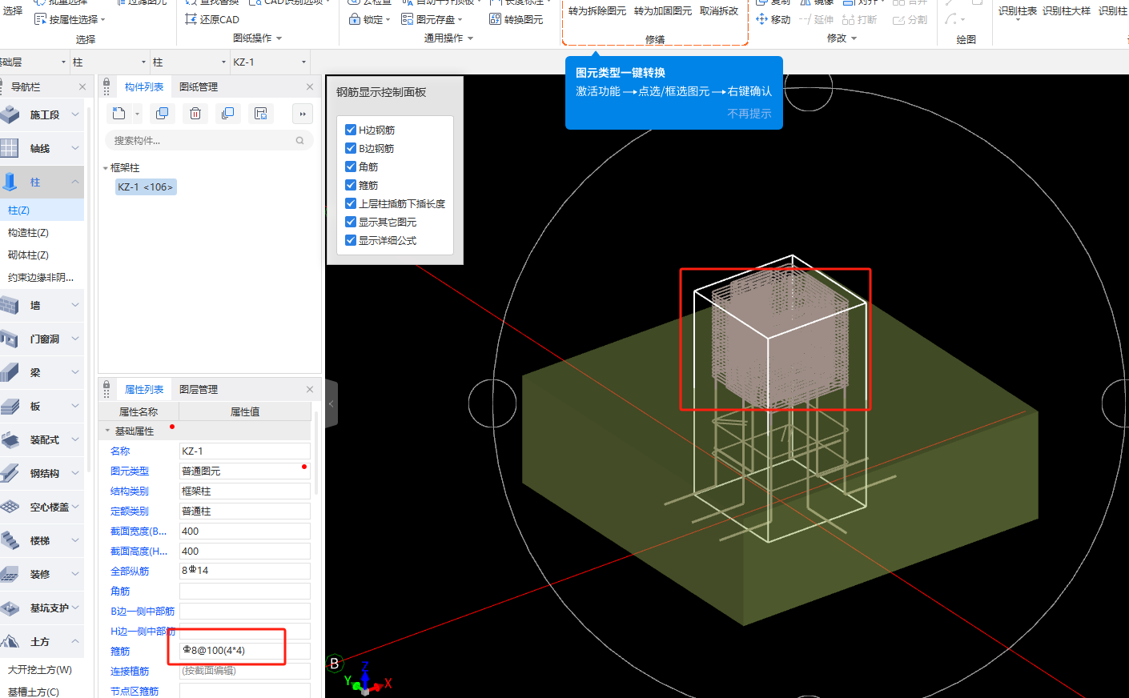Image resolution: width=1129 pixels, height=698 pixels.
Task: Expand the 修改 group dropdown
Action: point(854,38)
